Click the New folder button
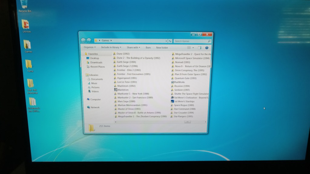The image size is (310, 174). pyautogui.click(x=162, y=48)
